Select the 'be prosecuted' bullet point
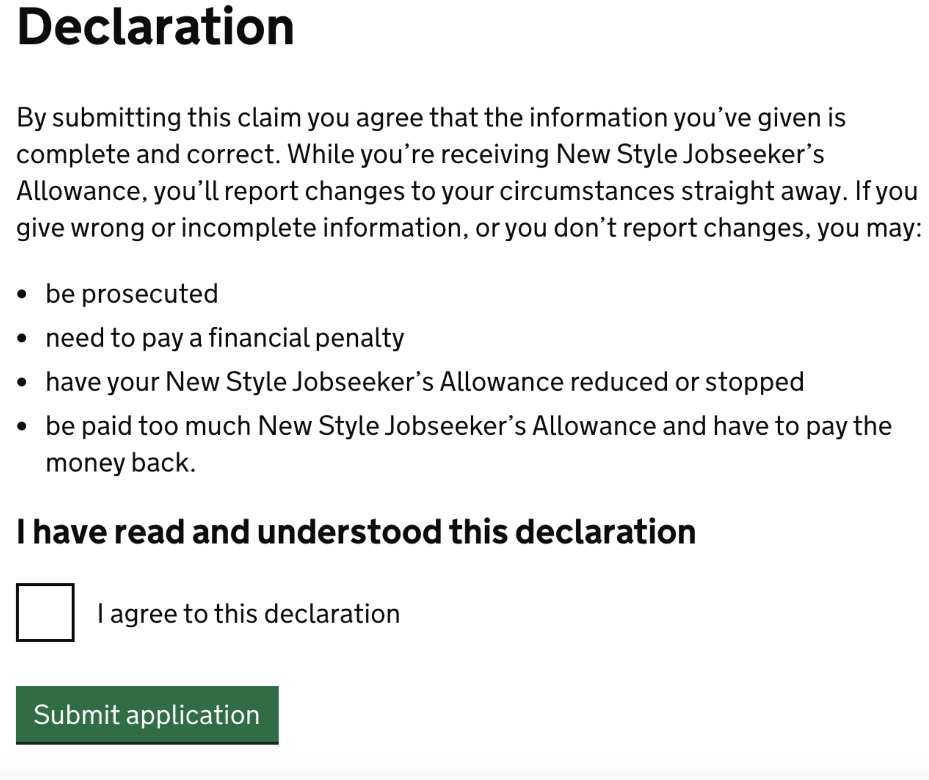Viewport: 929px width, 780px height. [x=133, y=292]
